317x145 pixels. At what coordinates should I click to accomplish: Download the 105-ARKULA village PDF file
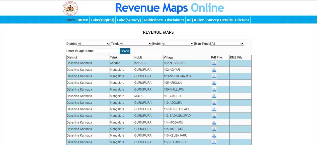(x=214, y=83)
